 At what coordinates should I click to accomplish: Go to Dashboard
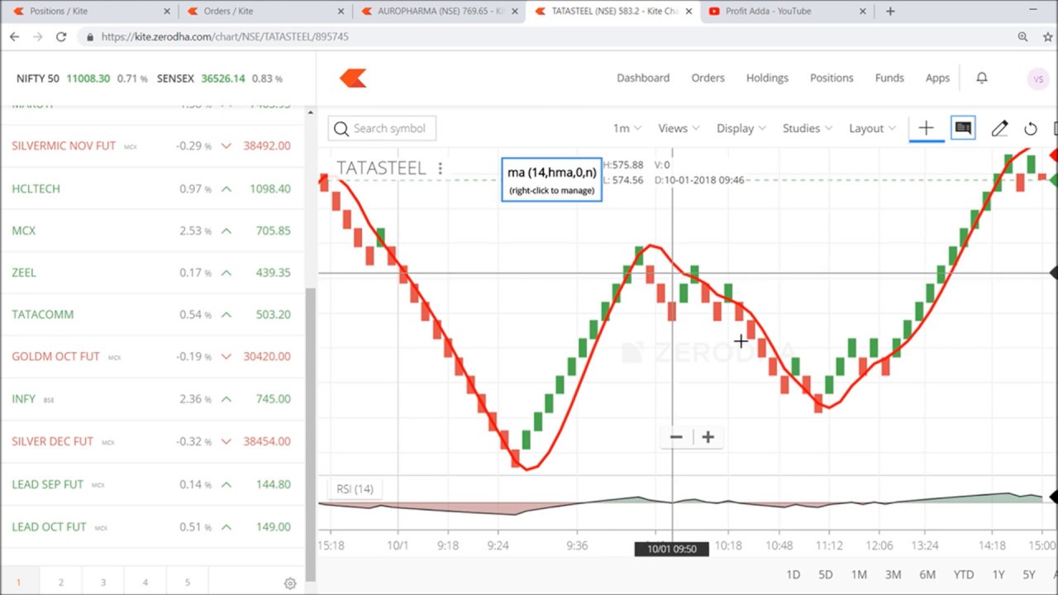tap(643, 78)
